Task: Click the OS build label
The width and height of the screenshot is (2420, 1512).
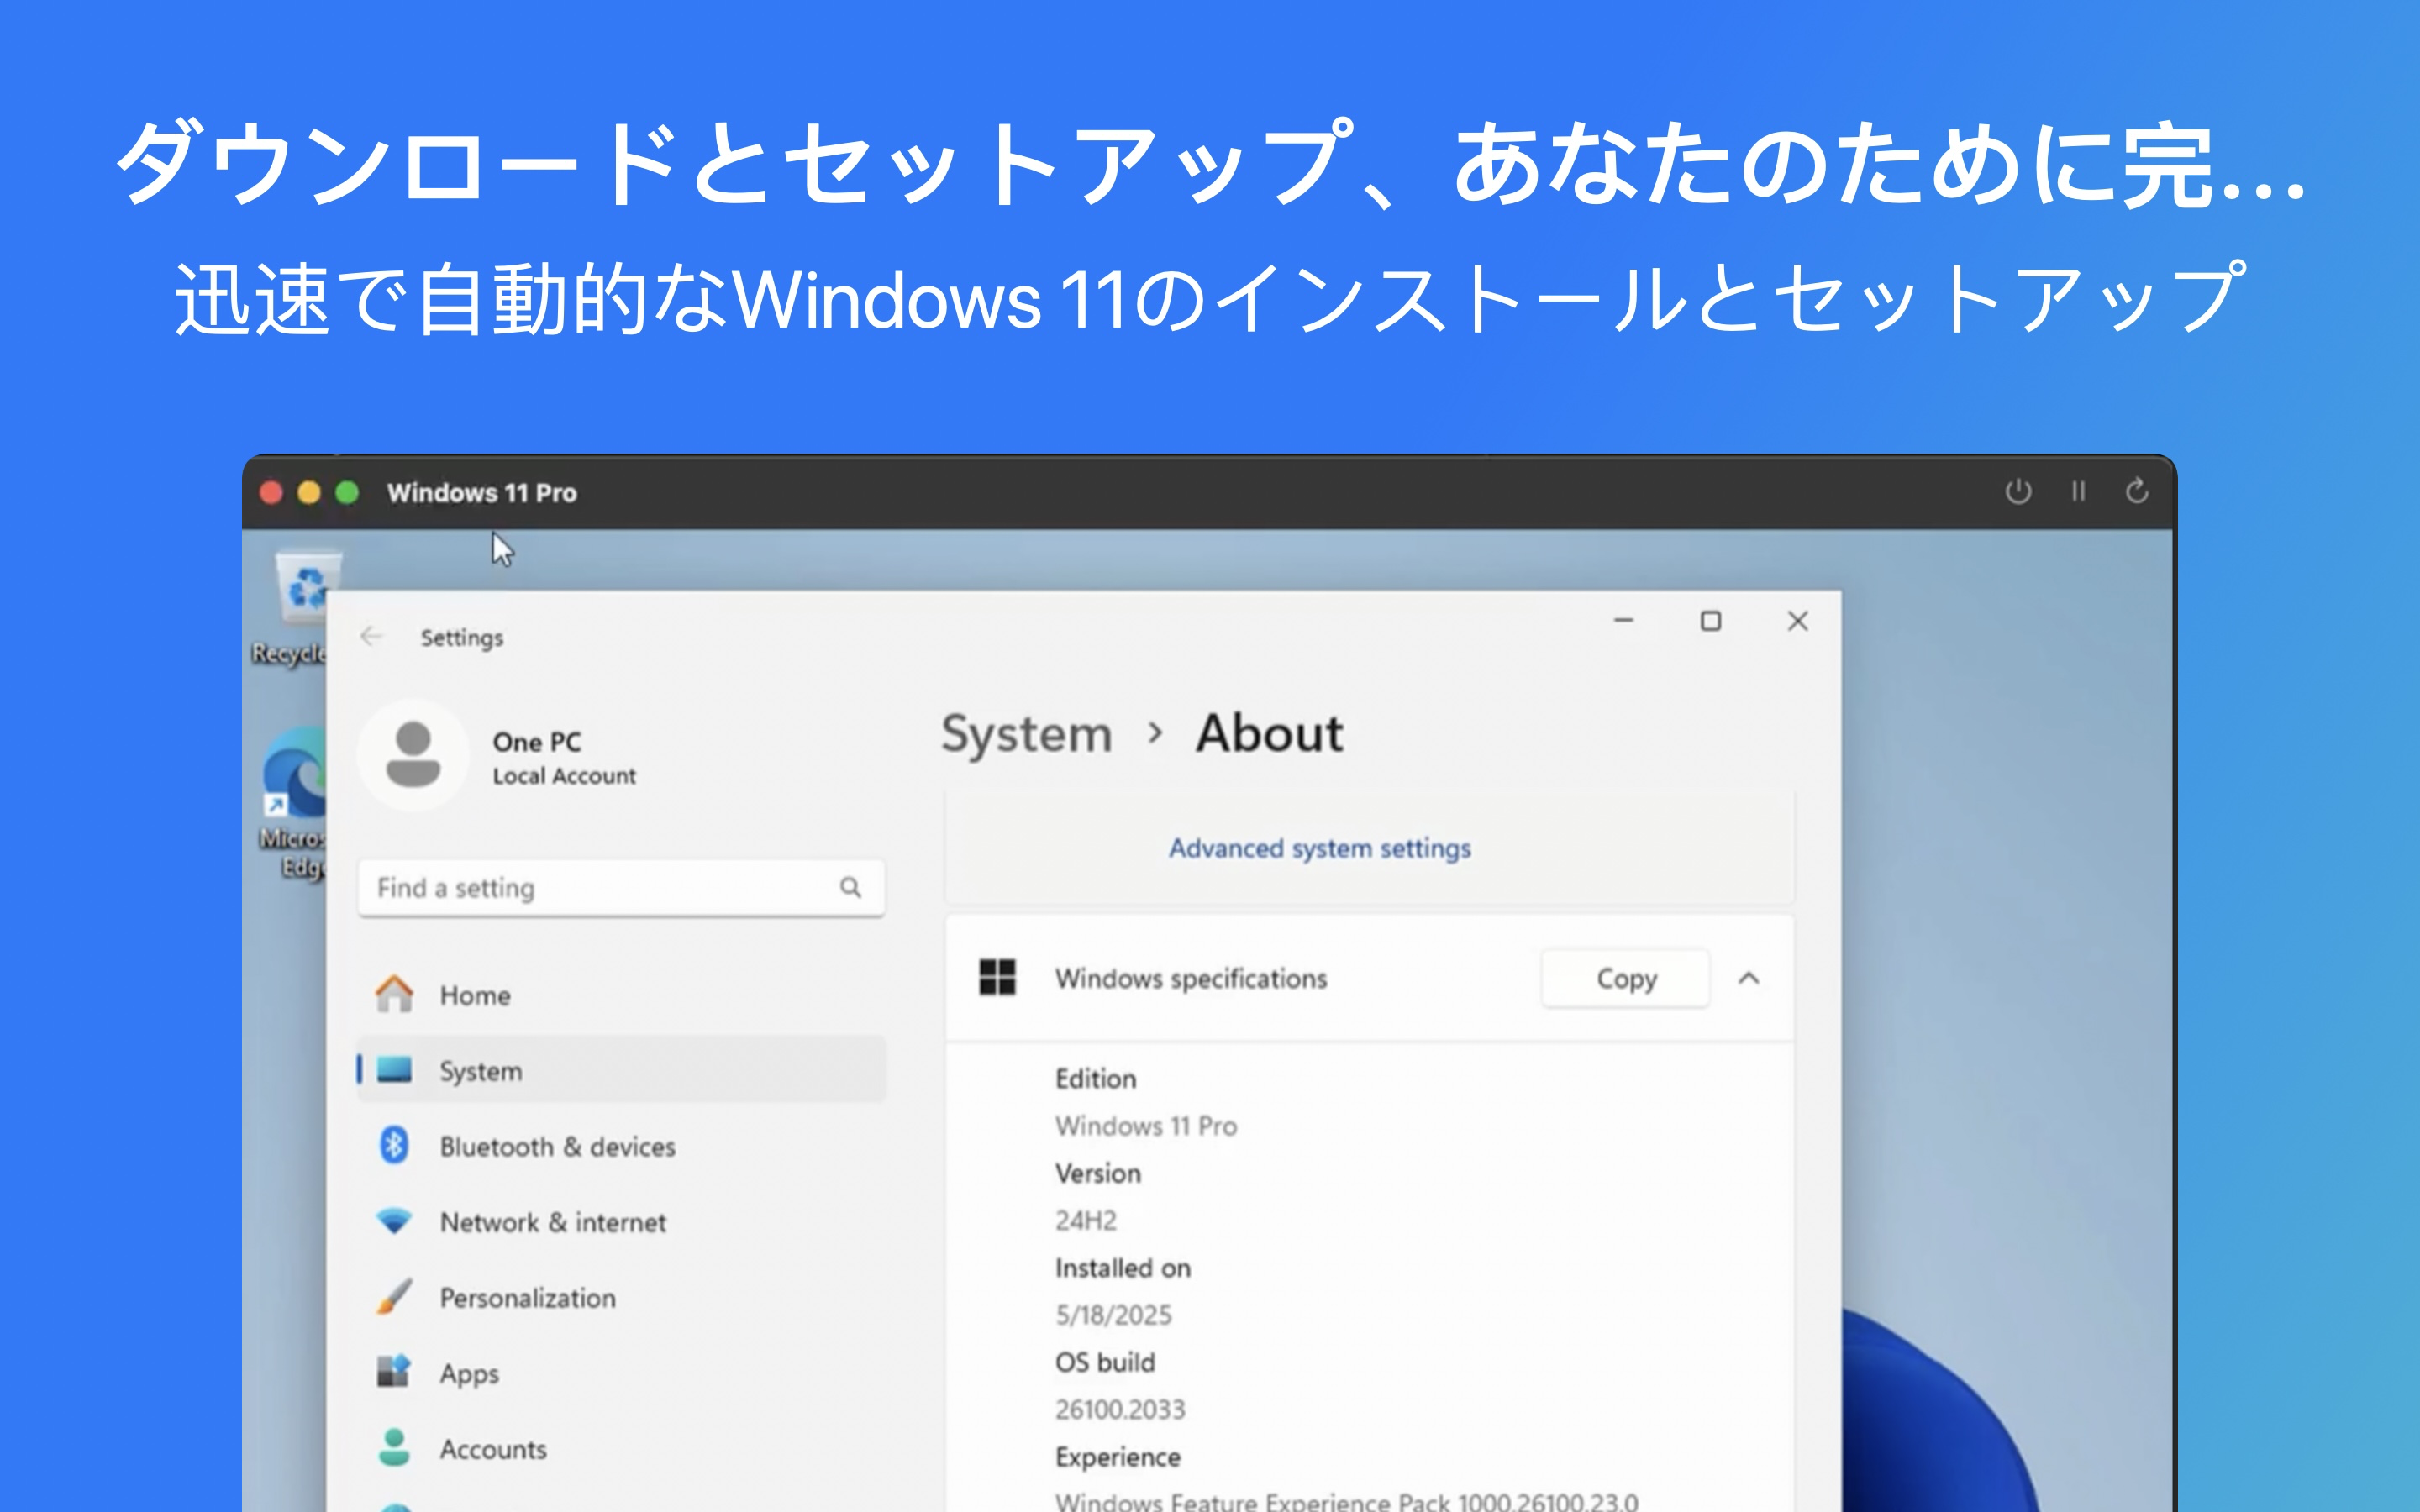Action: pyautogui.click(x=1105, y=1362)
